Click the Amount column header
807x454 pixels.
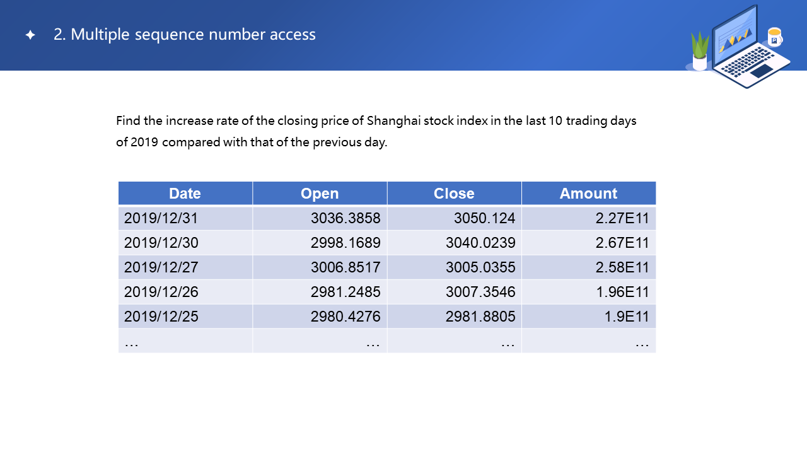[x=588, y=194]
